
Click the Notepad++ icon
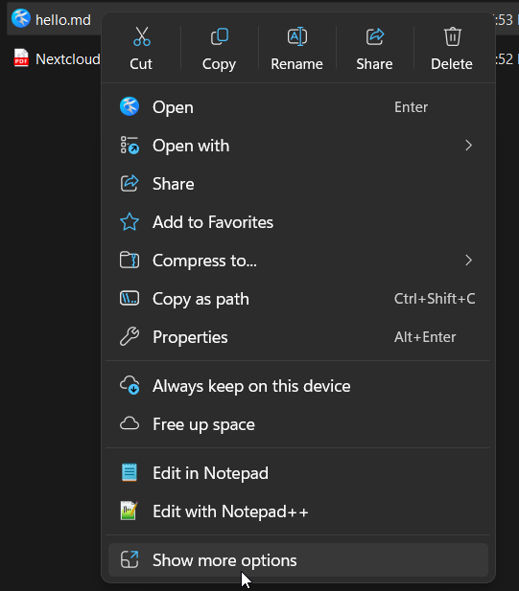pos(130,511)
